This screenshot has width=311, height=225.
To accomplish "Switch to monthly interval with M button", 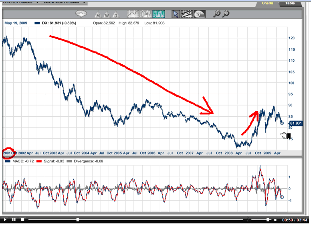I will tap(97, 16).
